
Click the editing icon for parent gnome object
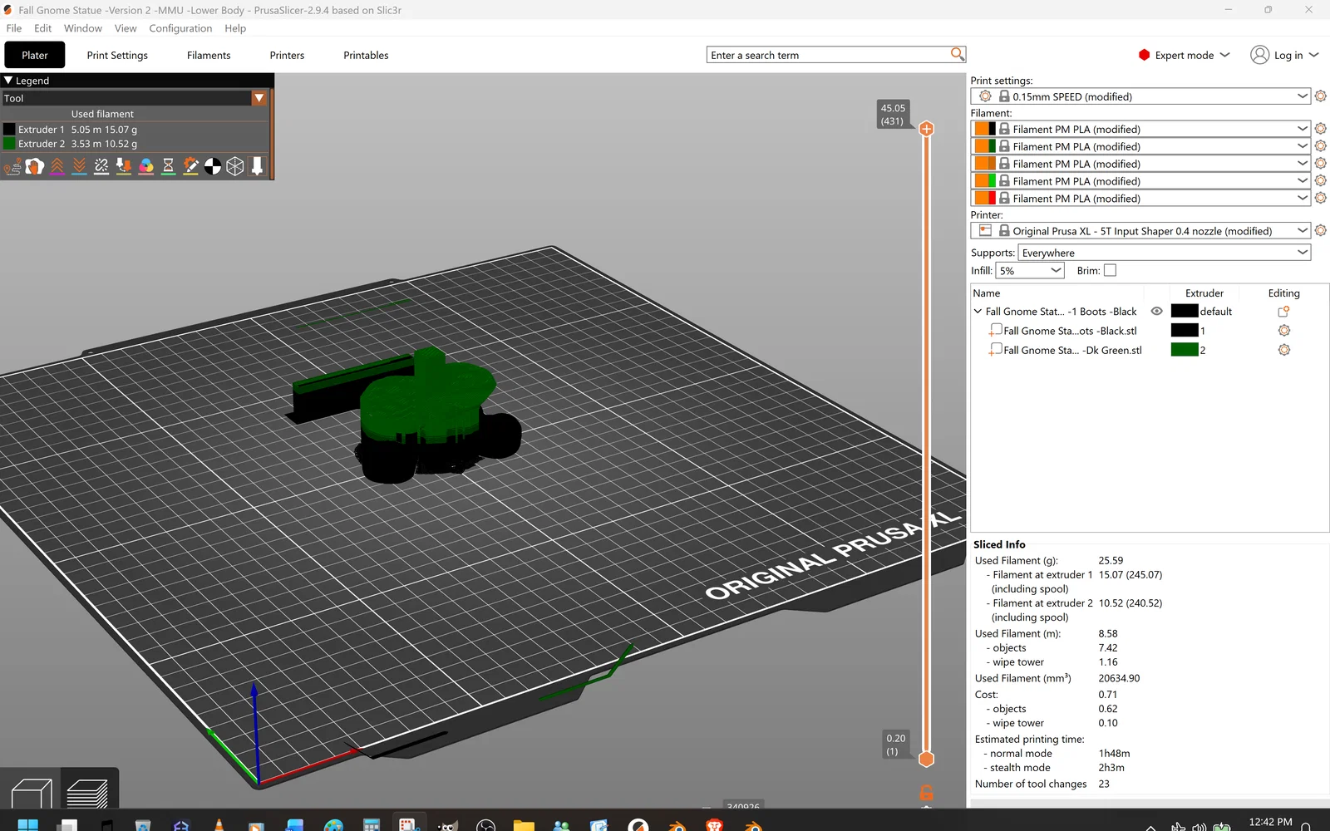1283,312
